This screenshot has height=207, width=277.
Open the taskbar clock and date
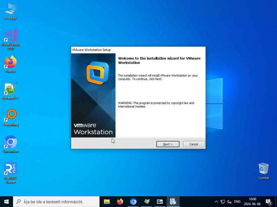coord(252,202)
